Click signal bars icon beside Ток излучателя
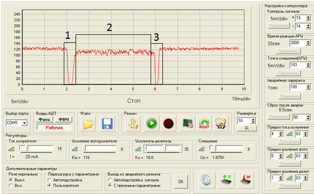 click(x=12, y=149)
